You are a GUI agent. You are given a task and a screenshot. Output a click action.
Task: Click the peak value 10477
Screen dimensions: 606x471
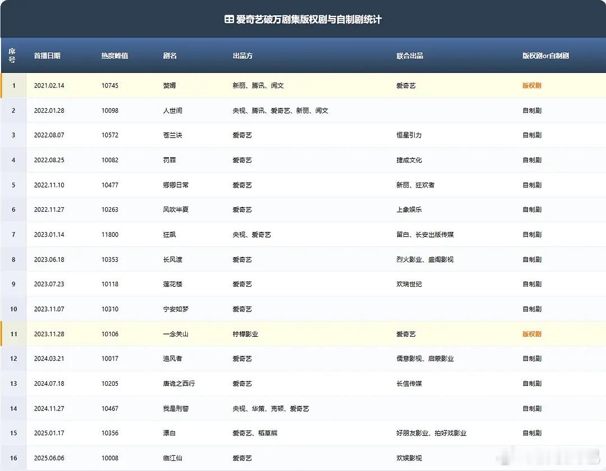[x=110, y=185]
